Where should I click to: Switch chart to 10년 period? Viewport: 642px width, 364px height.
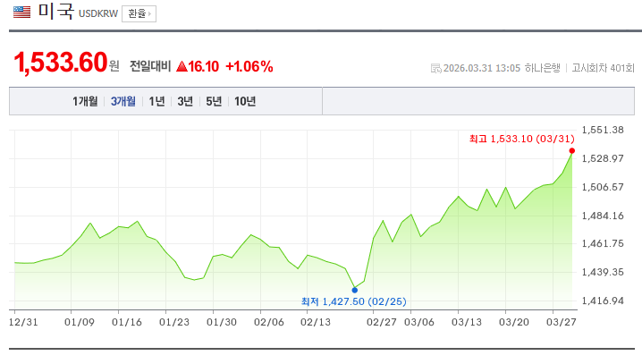[245, 101]
